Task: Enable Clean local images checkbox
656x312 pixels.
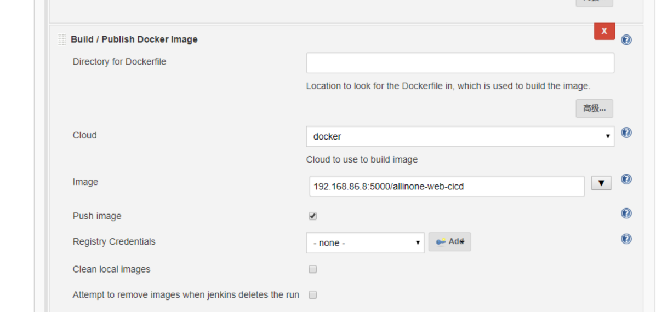Action: [313, 269]
